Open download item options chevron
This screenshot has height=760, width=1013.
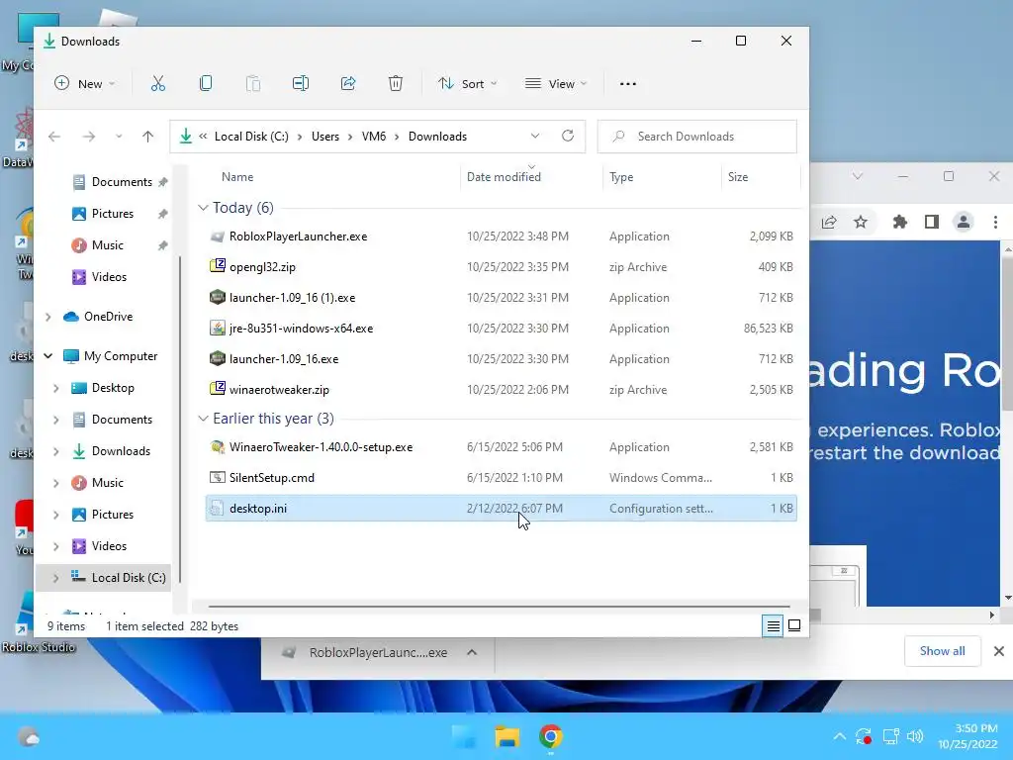click(472, 652)
